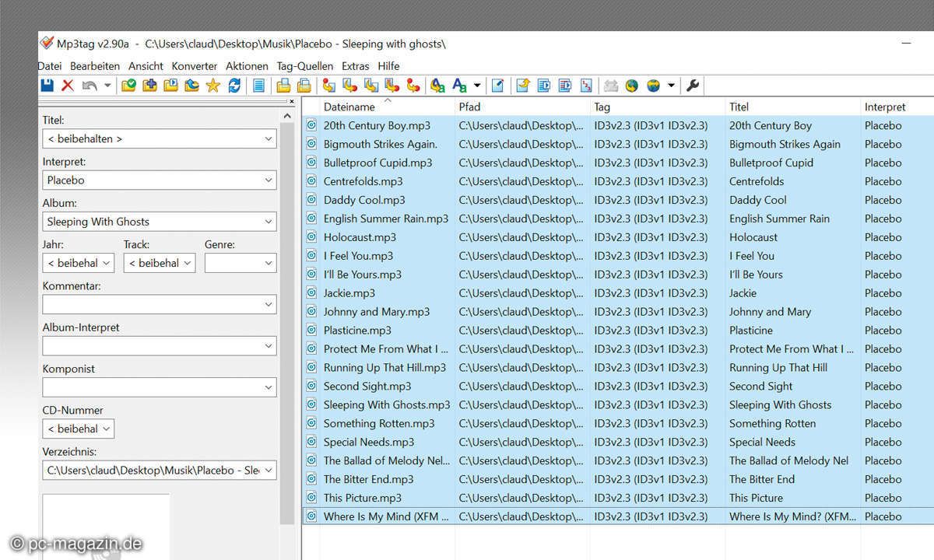Click the load playlist folder icon
The height and width of the screenshot is (560, 934).
tap(170, 86)
